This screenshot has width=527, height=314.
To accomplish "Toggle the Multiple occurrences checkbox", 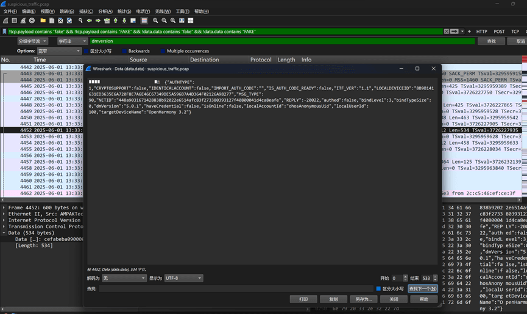I will pos(163,51).
